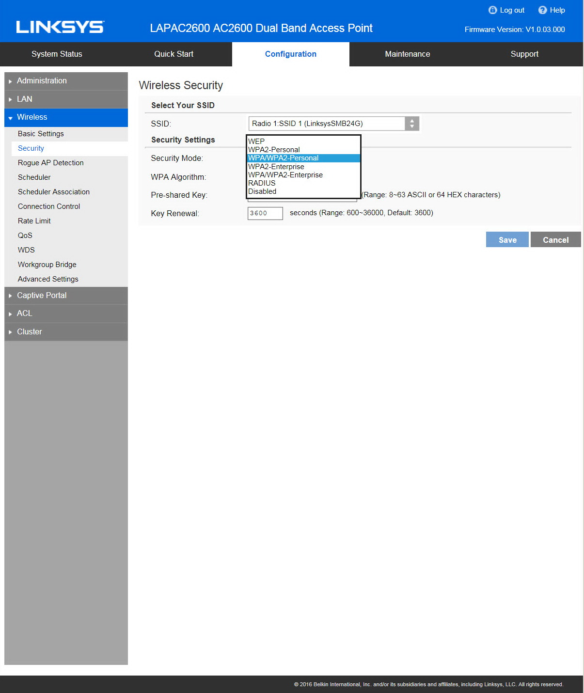Go to the Maintenance tab
584x693 pixels.
pos(408,54)
